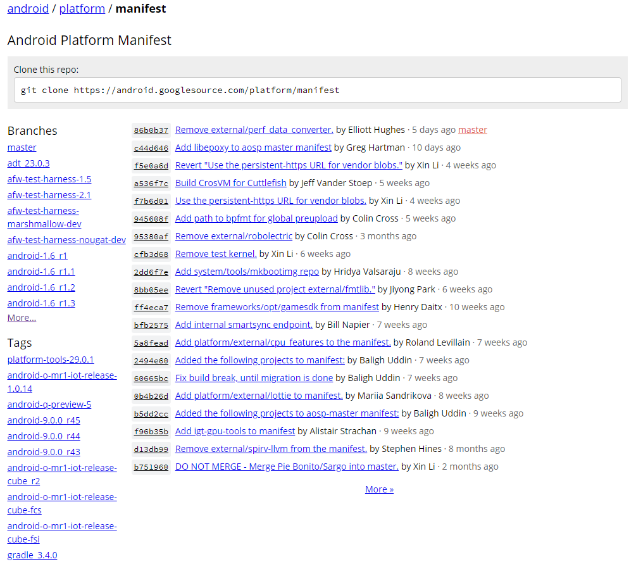Open commit 'Add libepoxy to aosp master manifest'
636x564 pixels.
point(253,147)
